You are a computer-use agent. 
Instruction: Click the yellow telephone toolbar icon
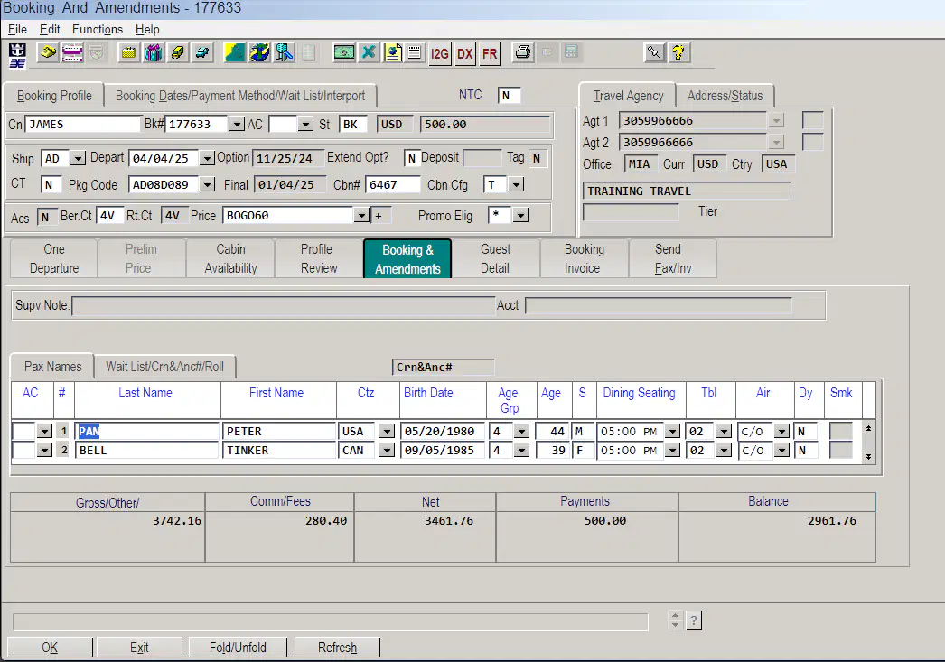coord(48,53)
